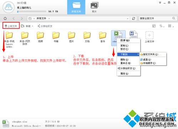Open the path history dropdown arrow
This screenshot has width=178, height=129.
coord(127,18)
